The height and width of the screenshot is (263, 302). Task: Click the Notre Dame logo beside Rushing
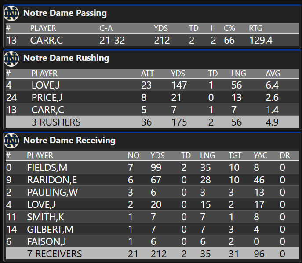[11, 58]
